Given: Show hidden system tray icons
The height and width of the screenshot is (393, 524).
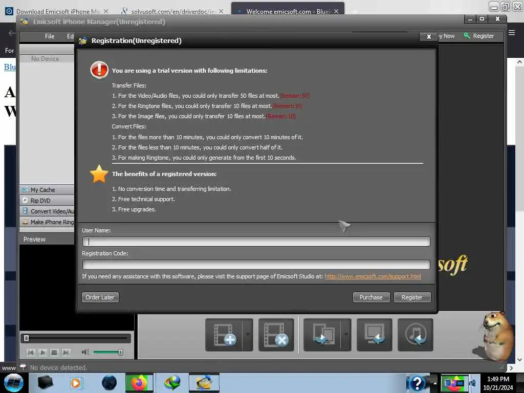Looking at the screenshot, I should click(x=435, y=383).
